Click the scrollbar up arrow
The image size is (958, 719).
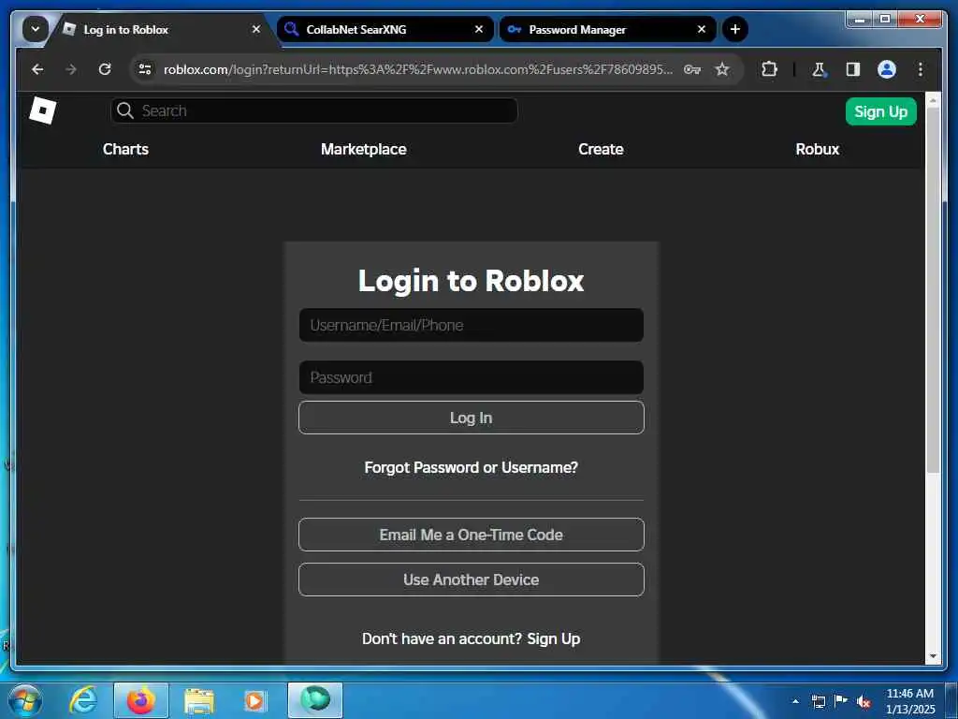[933, 100]
